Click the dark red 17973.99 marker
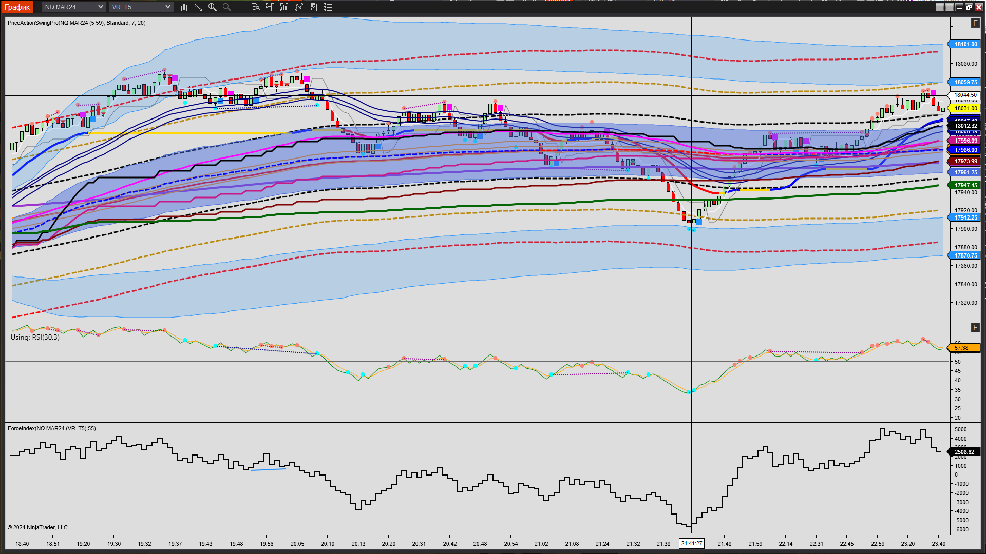986x554 pixels. (x=964, y=162)
